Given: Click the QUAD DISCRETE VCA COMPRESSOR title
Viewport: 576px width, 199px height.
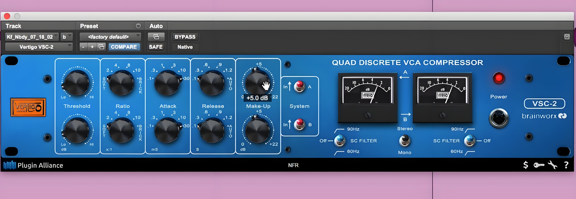Looking at the screenshot, I should pyautogui.click(x=407, y=62).
